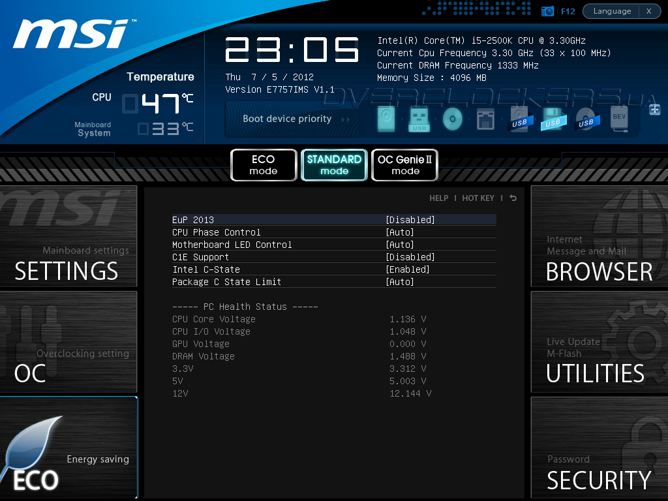668x501 pixels.
Task: Open the OC overclocking setting panel
Action: (68, 342)
